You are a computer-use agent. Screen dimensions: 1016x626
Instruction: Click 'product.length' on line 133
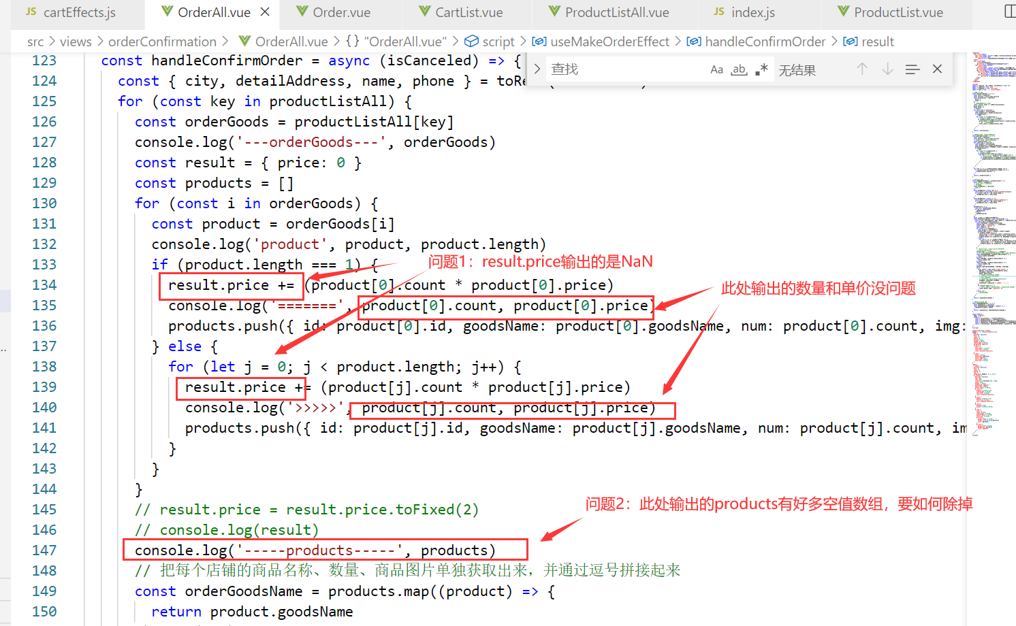[244, 265]
